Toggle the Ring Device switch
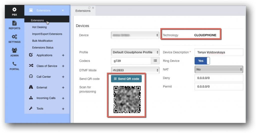 click(x=202, y=61)
